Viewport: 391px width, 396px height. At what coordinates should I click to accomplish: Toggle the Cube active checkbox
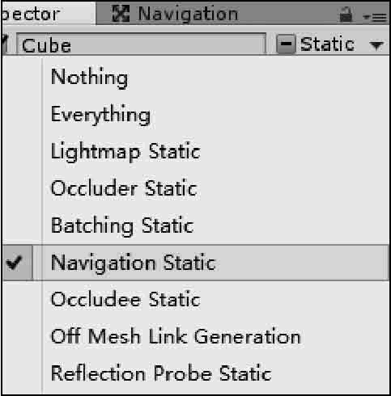click(5, 44)
